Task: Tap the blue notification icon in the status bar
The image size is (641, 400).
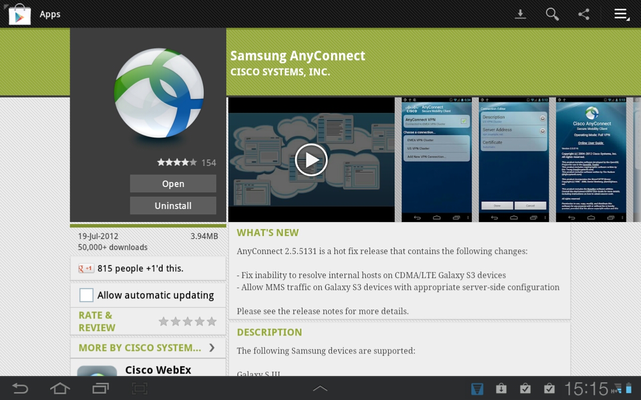Action: point(477,388)
